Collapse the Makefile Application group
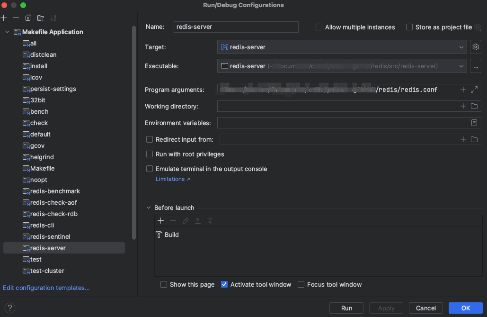 pyautogui.click(x=7, y=32)
